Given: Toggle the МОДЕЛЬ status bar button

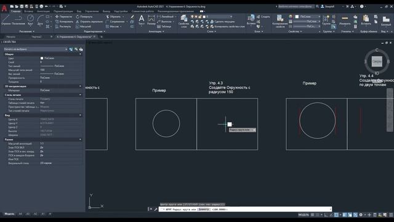Looking at the screenshot, I should (304, 215).
